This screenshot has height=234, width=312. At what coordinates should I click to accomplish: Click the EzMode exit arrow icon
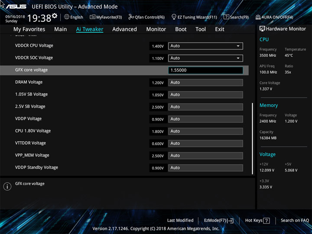click(x=230, y=221)
